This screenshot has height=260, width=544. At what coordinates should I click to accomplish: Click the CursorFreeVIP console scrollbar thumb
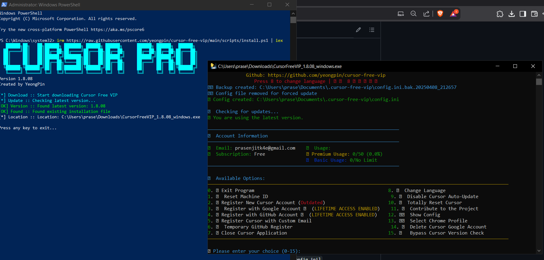[539, 82]
